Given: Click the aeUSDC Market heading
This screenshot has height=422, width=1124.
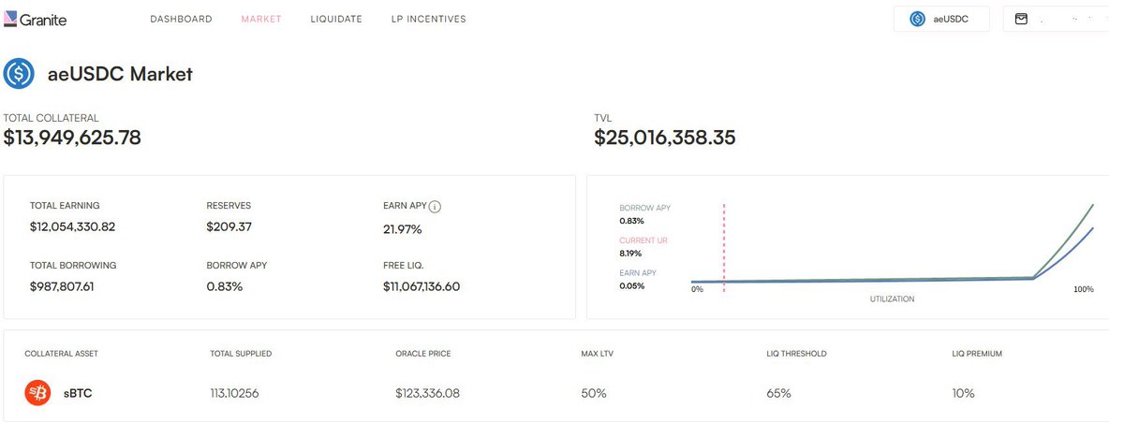Looking at the screenshot, I should 120,74.
